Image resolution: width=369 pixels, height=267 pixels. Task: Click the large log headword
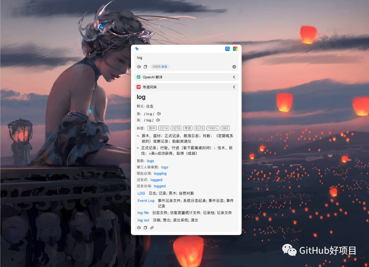(x=141, y=97)
